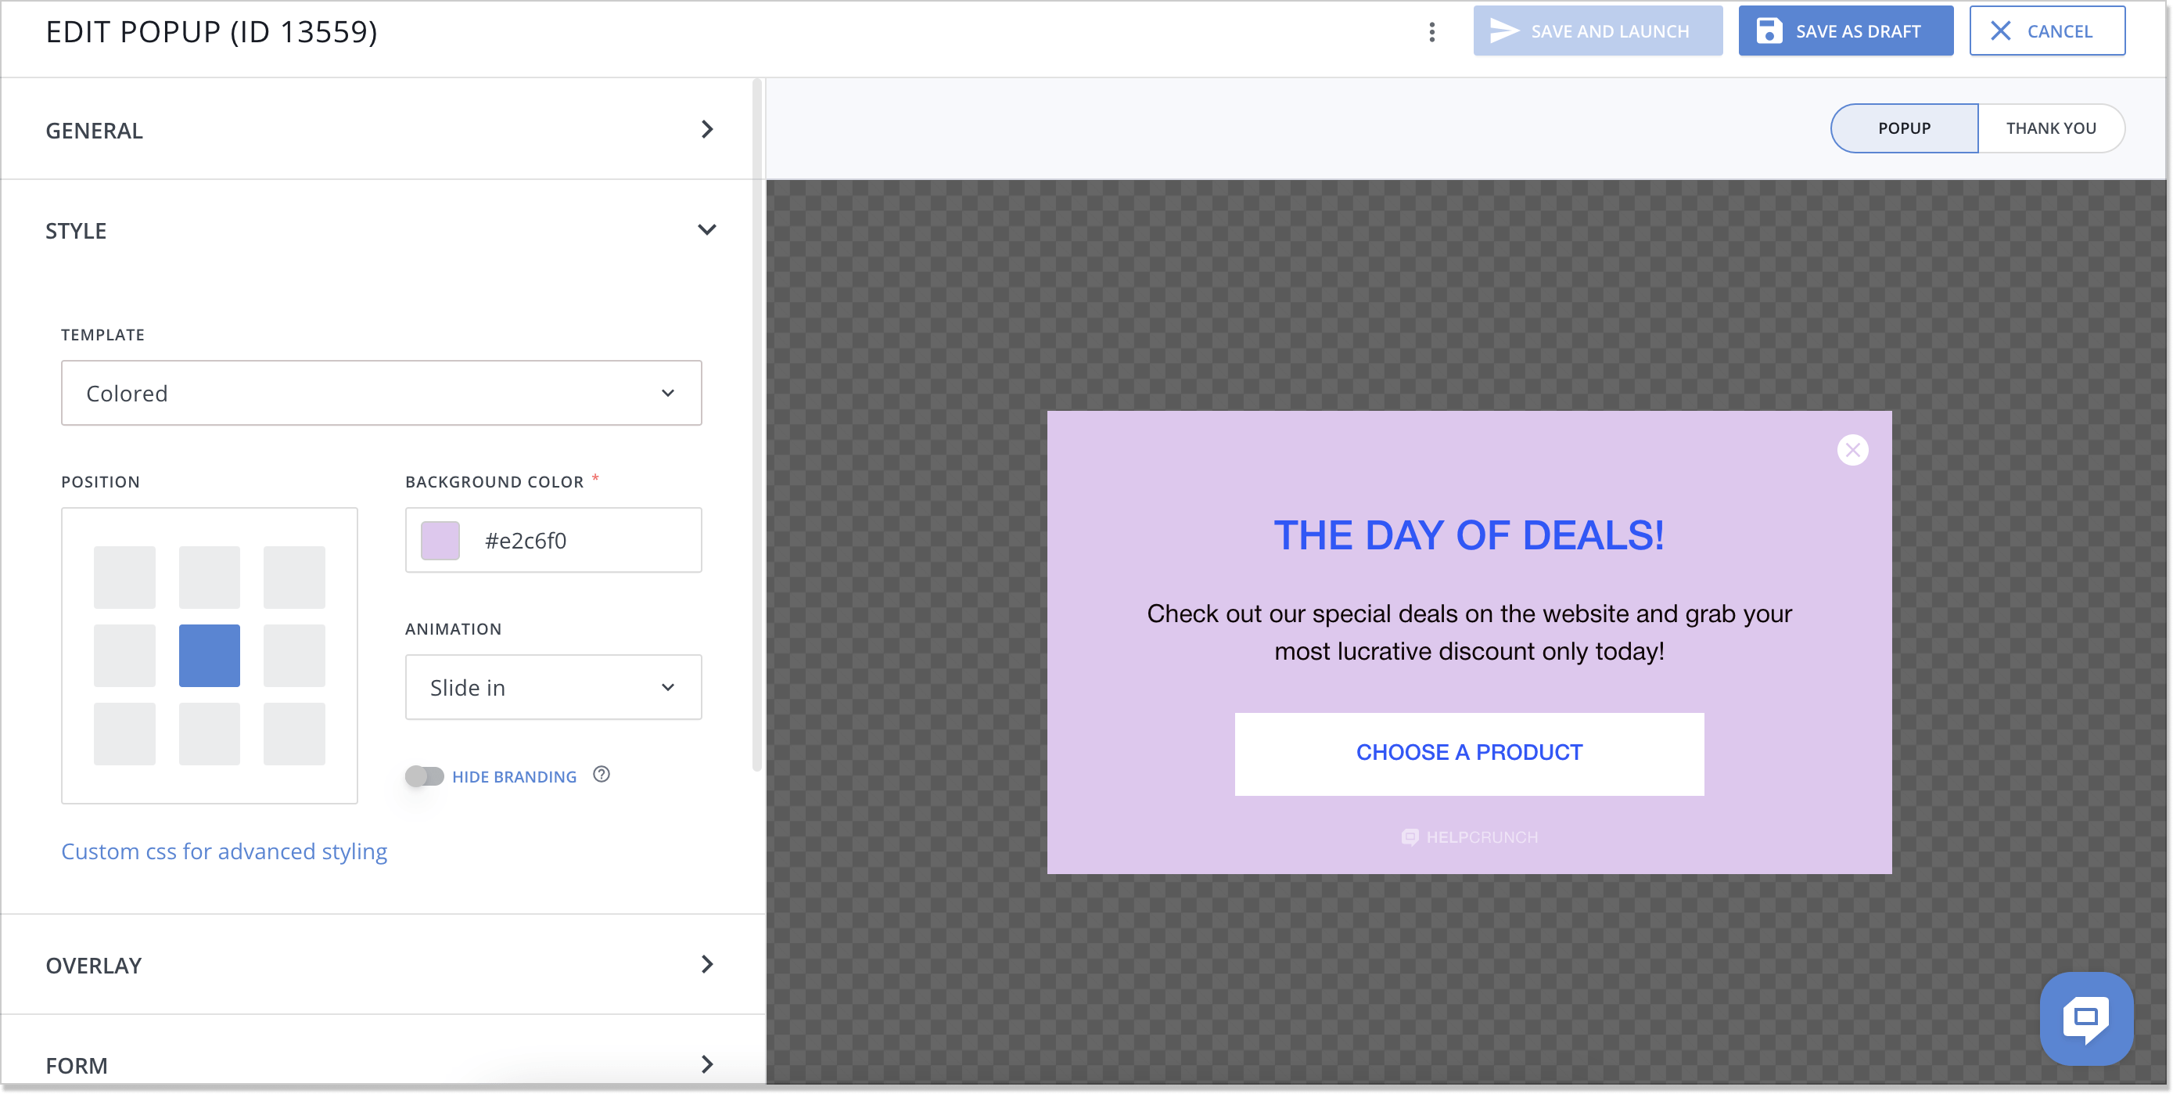
Task: Select top-left popup position
Action: tap(124, 578)
